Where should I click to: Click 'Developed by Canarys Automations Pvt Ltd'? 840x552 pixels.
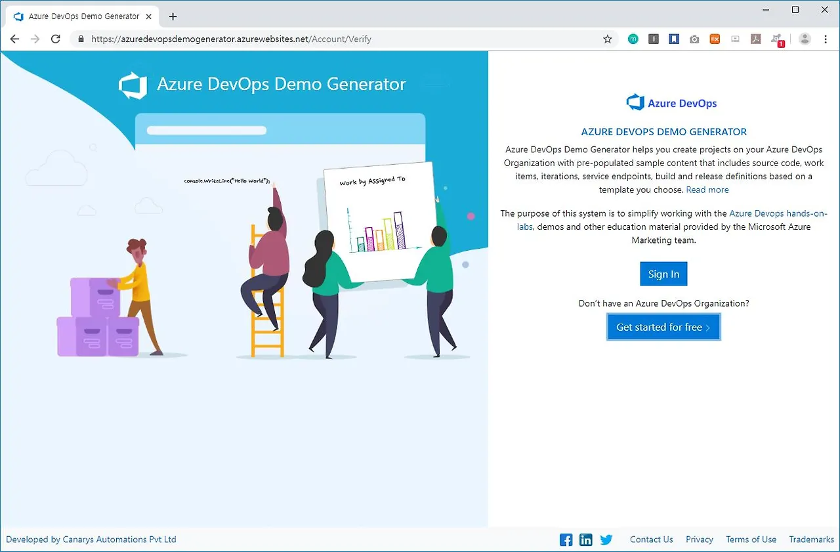pyautogui.click(x=91, y=540)
